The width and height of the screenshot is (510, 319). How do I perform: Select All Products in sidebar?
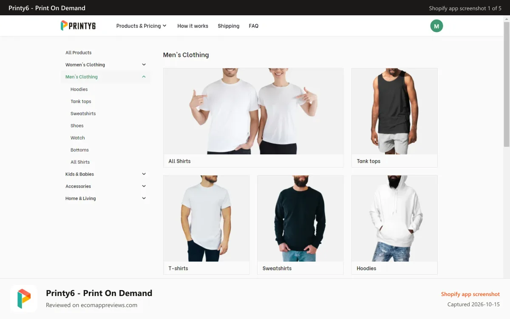[78, 53]
